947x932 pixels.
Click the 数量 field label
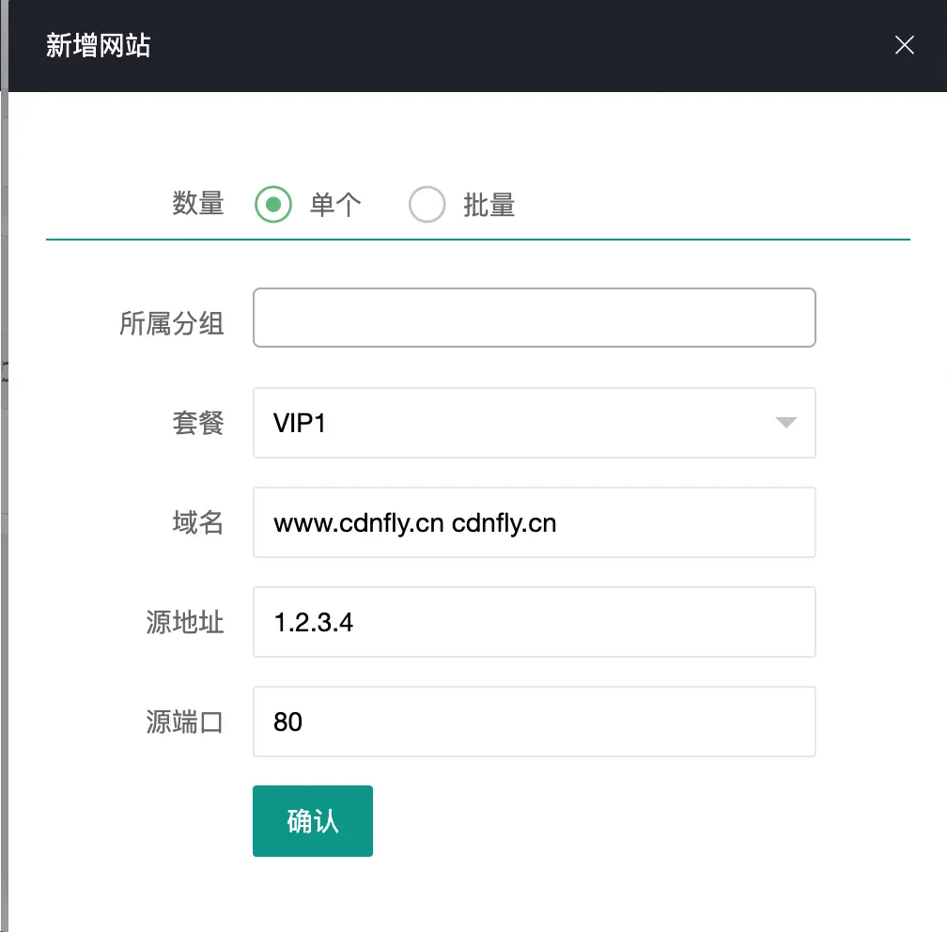197,203
